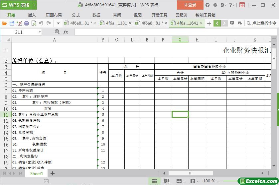Click the 100 % zoom level
Image resolution: width=279 pixels, height=185 pixels.
209,181
